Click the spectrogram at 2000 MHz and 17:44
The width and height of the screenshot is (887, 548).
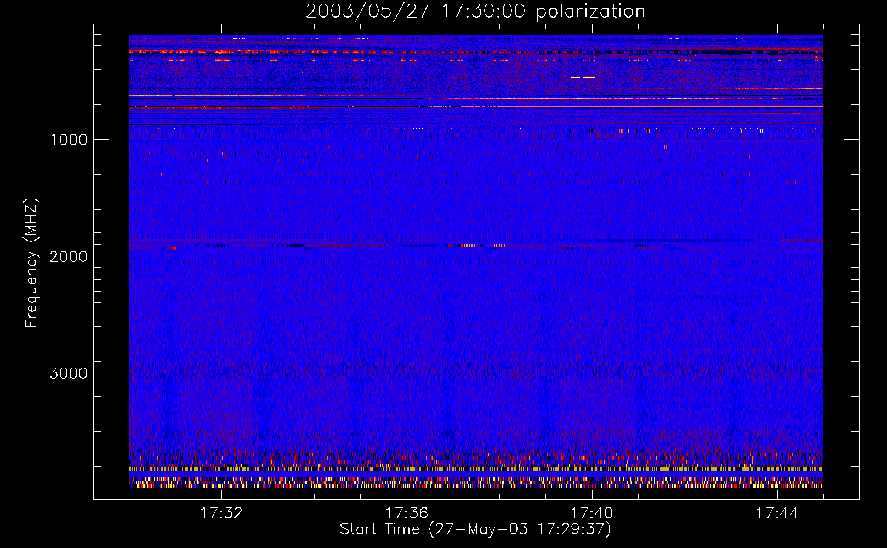pyautogui.click(x=777, y=256)
